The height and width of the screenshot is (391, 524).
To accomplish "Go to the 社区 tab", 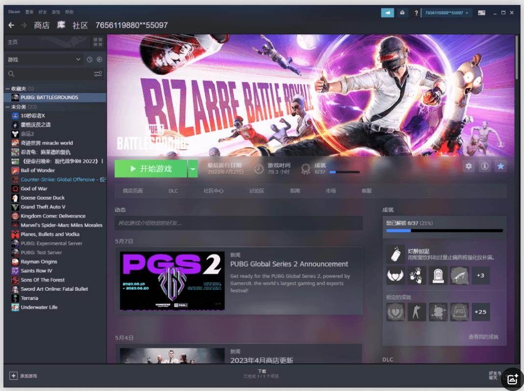I will click(80, 25).
